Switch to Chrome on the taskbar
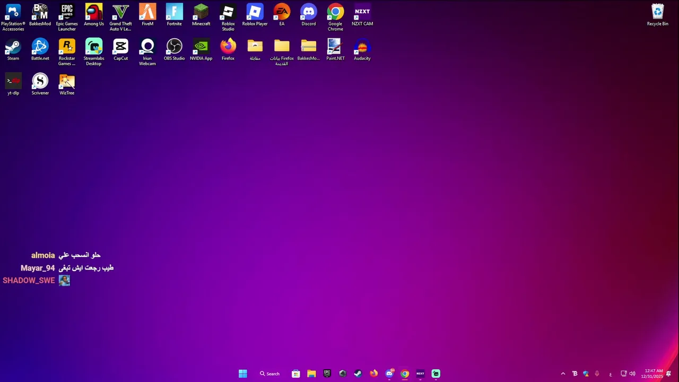This screenshot has height=382, width=679. (405, 374)
